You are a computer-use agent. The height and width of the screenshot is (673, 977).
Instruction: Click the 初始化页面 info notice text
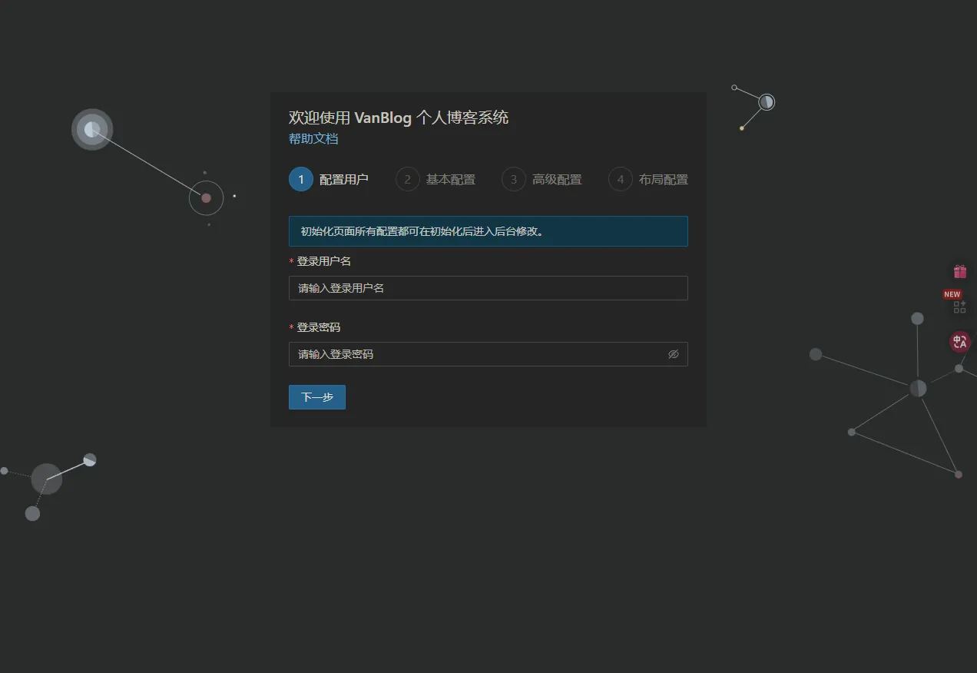point(422,231)
